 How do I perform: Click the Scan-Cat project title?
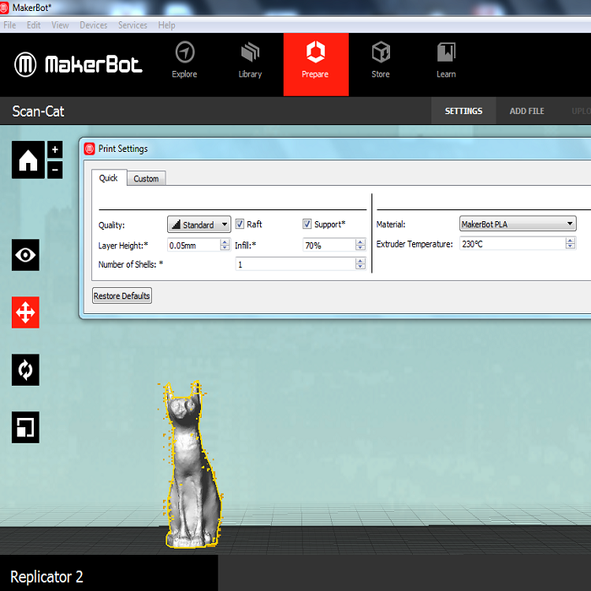[38, 111]
